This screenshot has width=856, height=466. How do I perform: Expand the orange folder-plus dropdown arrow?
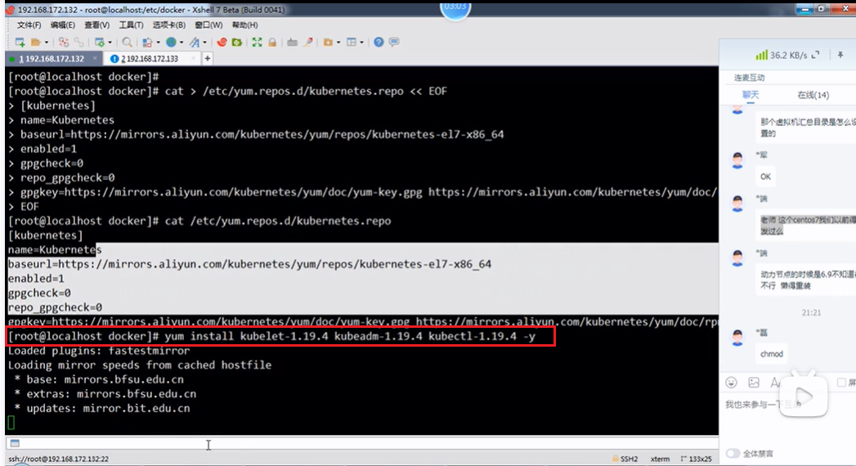[x=338, y=43]
